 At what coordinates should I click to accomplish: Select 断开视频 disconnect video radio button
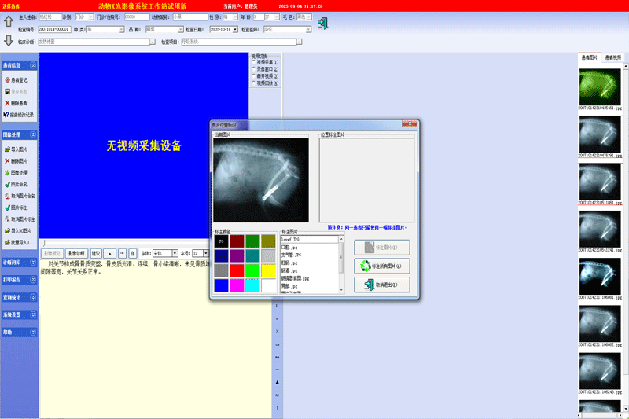253,75
